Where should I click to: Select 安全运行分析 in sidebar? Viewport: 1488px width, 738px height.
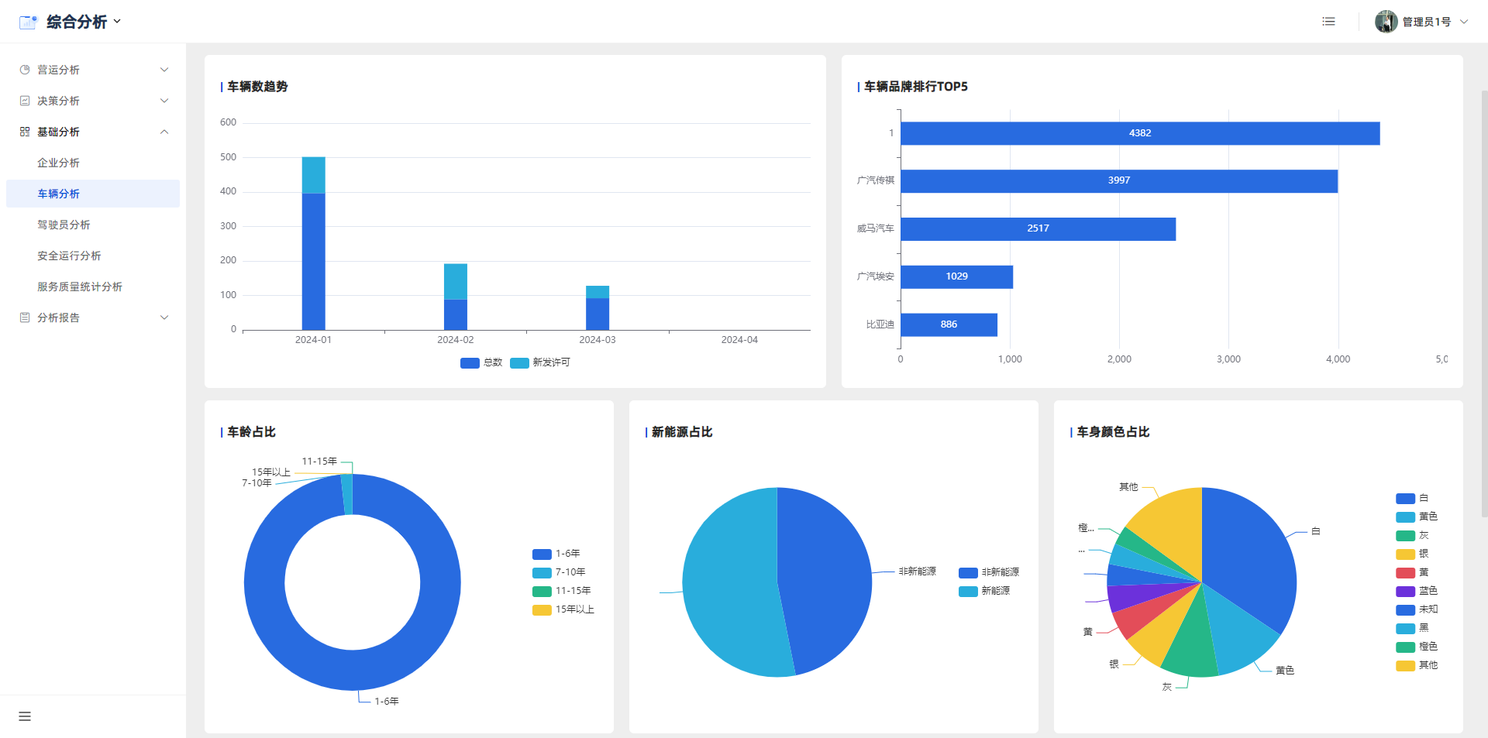click(69, 256)
